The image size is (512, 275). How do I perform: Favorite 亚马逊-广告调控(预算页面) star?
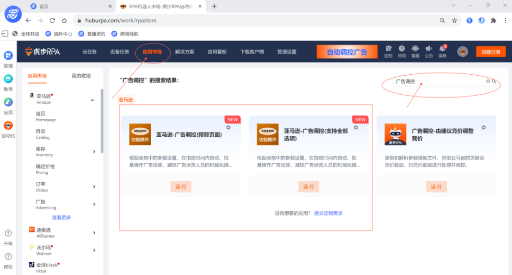228,127
